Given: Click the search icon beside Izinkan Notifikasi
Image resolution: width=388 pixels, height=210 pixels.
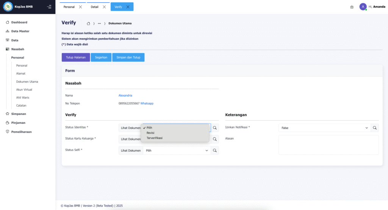Looking at the screenshot, I should click(x=375, y=128).
